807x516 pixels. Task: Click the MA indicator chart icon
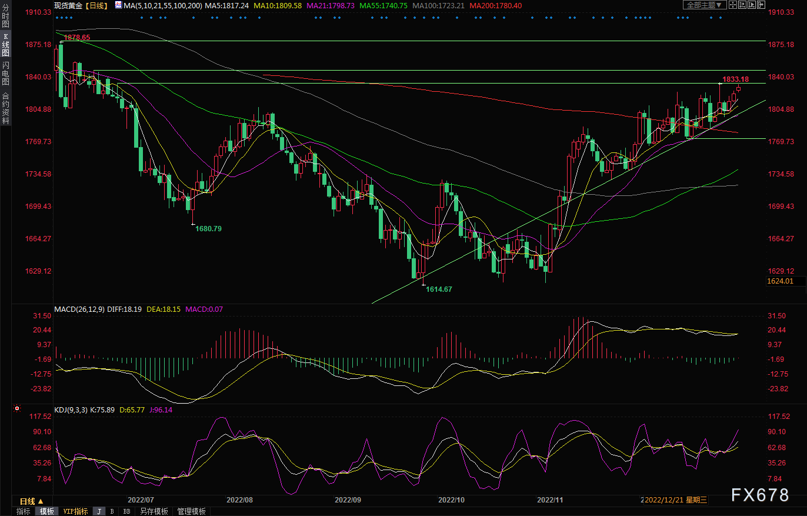pyautogui.click(x=118, y=5)
